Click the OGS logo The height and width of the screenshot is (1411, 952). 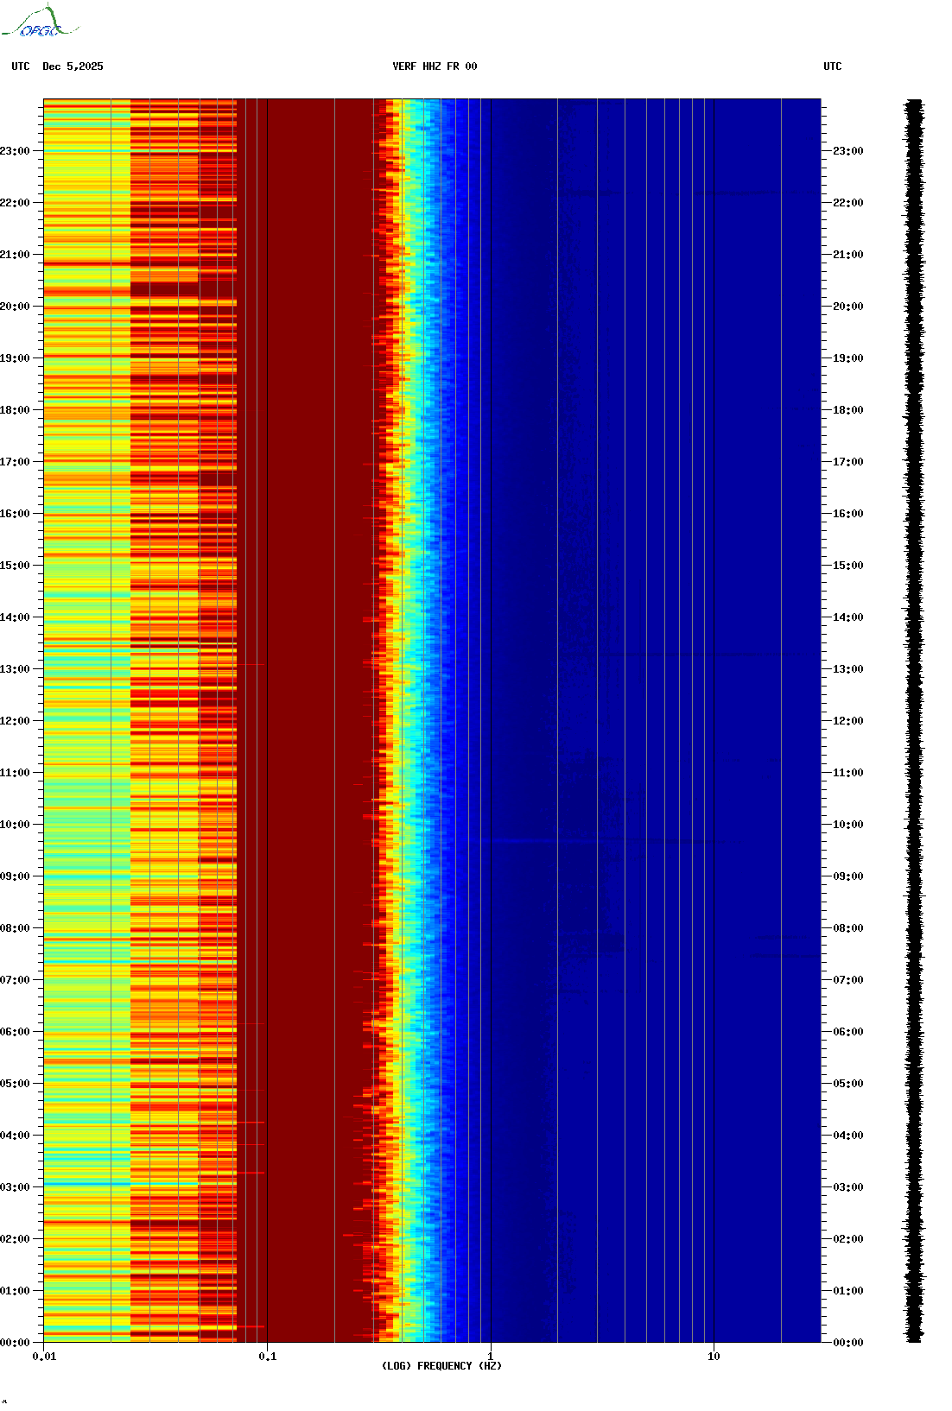(40, 22)
